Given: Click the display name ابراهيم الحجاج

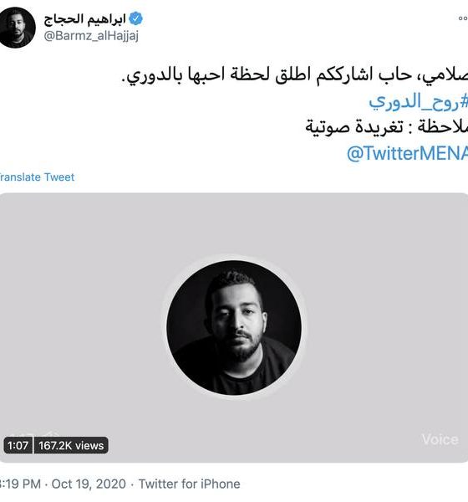Looking at the screenshot, I should pos(84,19).
